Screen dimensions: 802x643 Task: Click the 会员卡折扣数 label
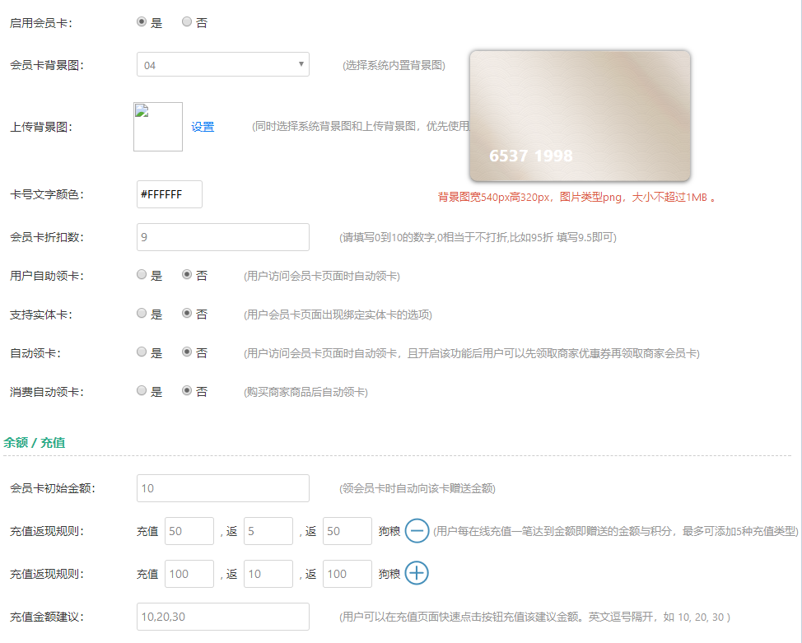coord(47,237)
